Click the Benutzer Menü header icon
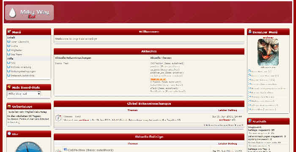This screenshot has height=152, width=296. (250, 31)
